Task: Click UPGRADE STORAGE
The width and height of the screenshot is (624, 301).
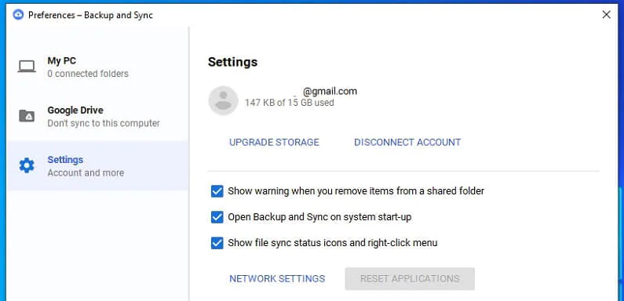Action: (x=274, y=143)
